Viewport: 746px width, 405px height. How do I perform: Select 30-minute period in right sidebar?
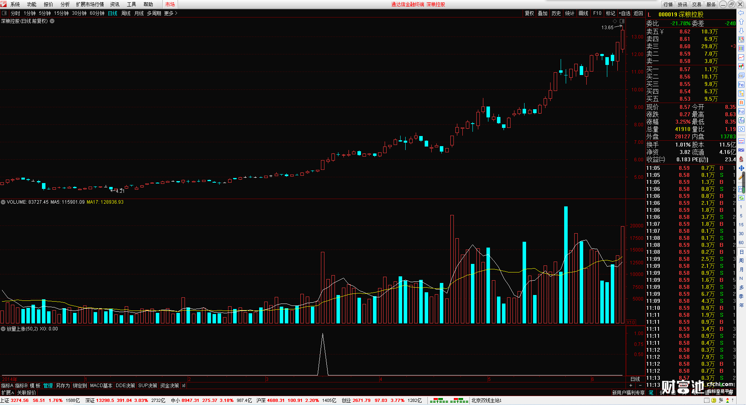coord(741,234)
